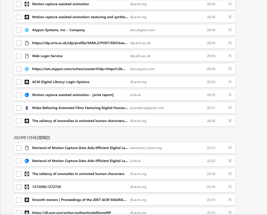This screenshot has height=215, width=267.
Task: Remove the 'Web Login Service' history entry
Action: click(230, 56)
